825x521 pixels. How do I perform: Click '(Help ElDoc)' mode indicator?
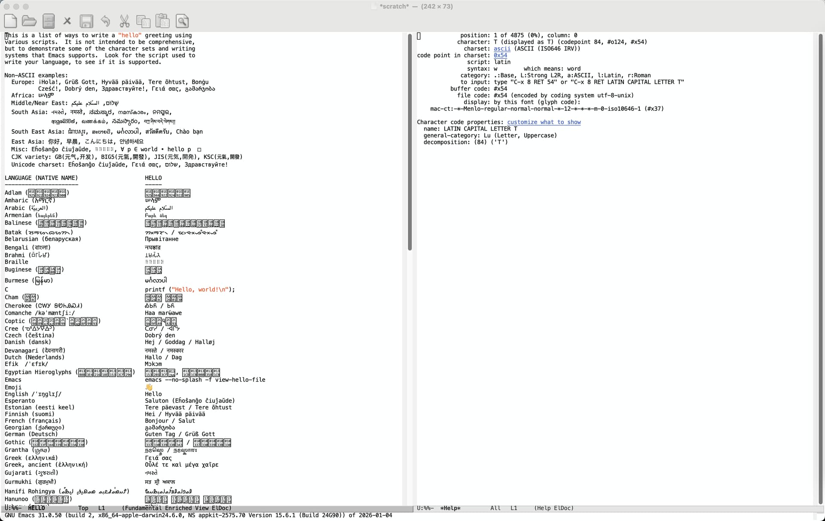(x=553, y=508)
